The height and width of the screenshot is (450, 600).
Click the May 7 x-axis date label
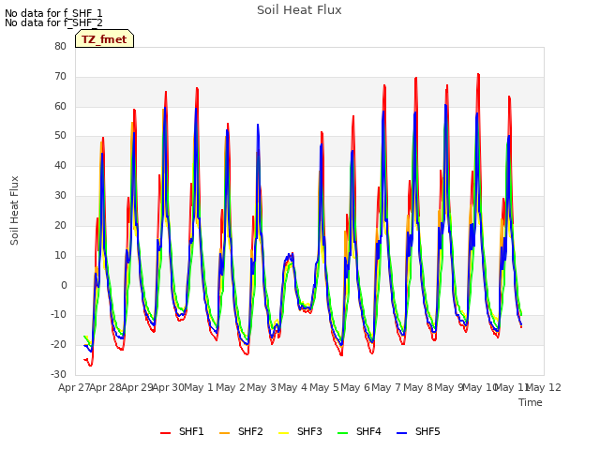386,387
